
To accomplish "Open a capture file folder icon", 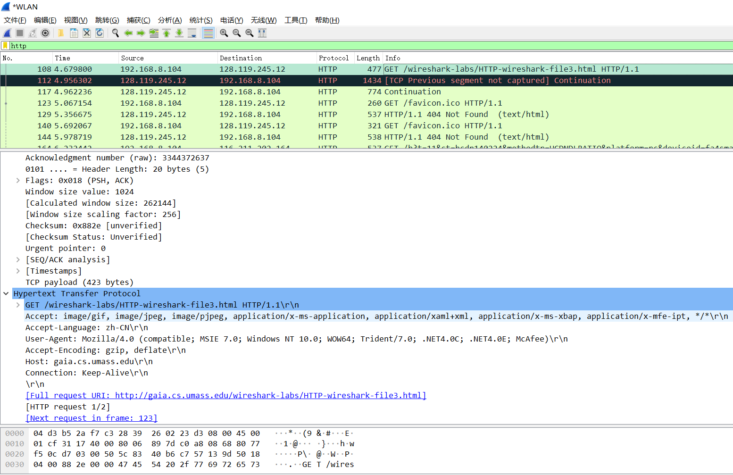I will (x=61, y=33).
